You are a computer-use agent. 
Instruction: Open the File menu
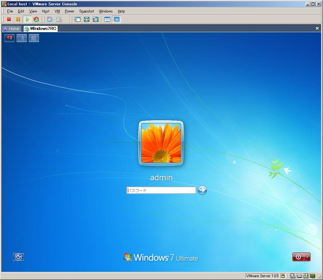coord(10,11)
